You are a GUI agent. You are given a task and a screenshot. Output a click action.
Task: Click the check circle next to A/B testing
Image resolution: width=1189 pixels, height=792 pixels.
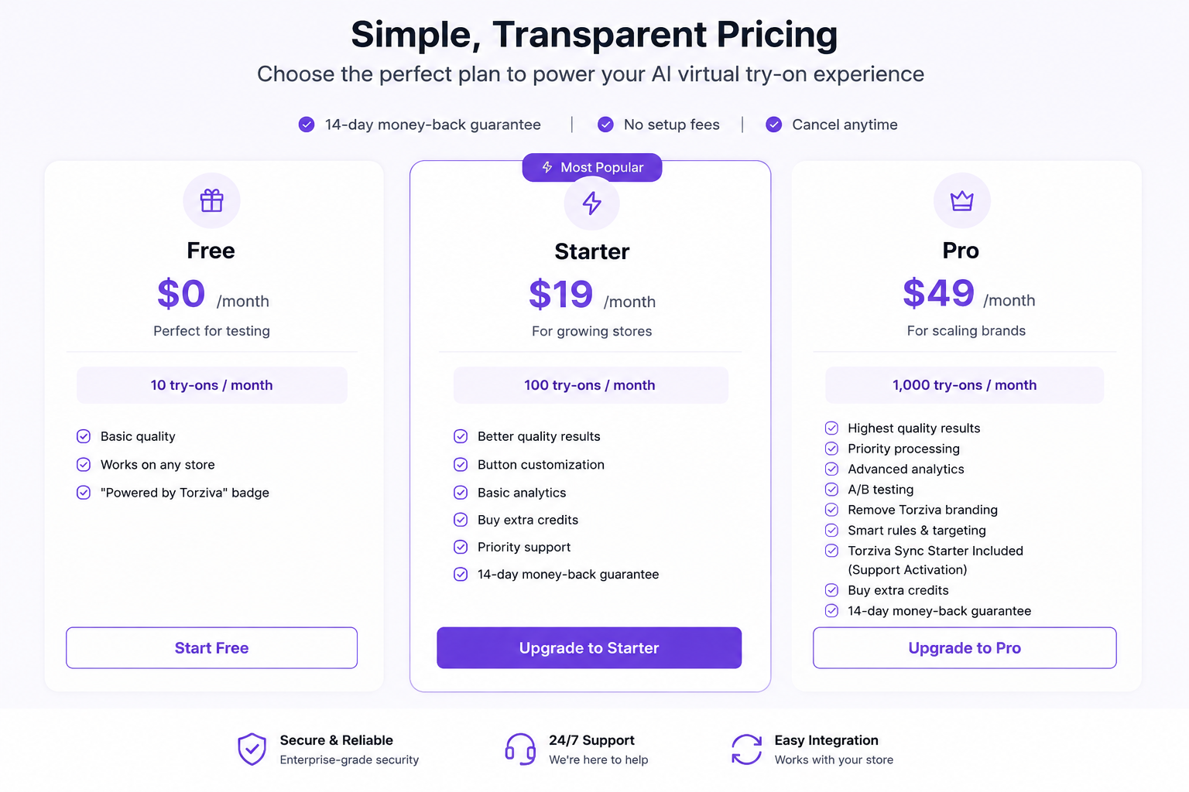pyautogui.click(x=831, y=490)
